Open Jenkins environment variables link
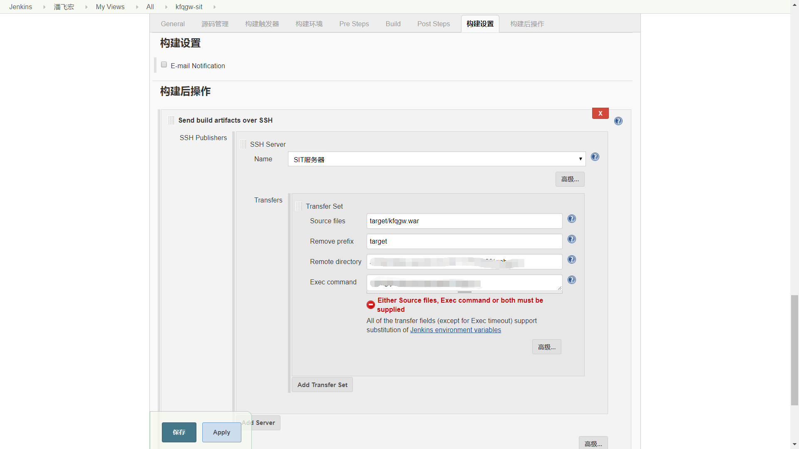The height and width of the screenshot is (449, 799). (455, 330)
